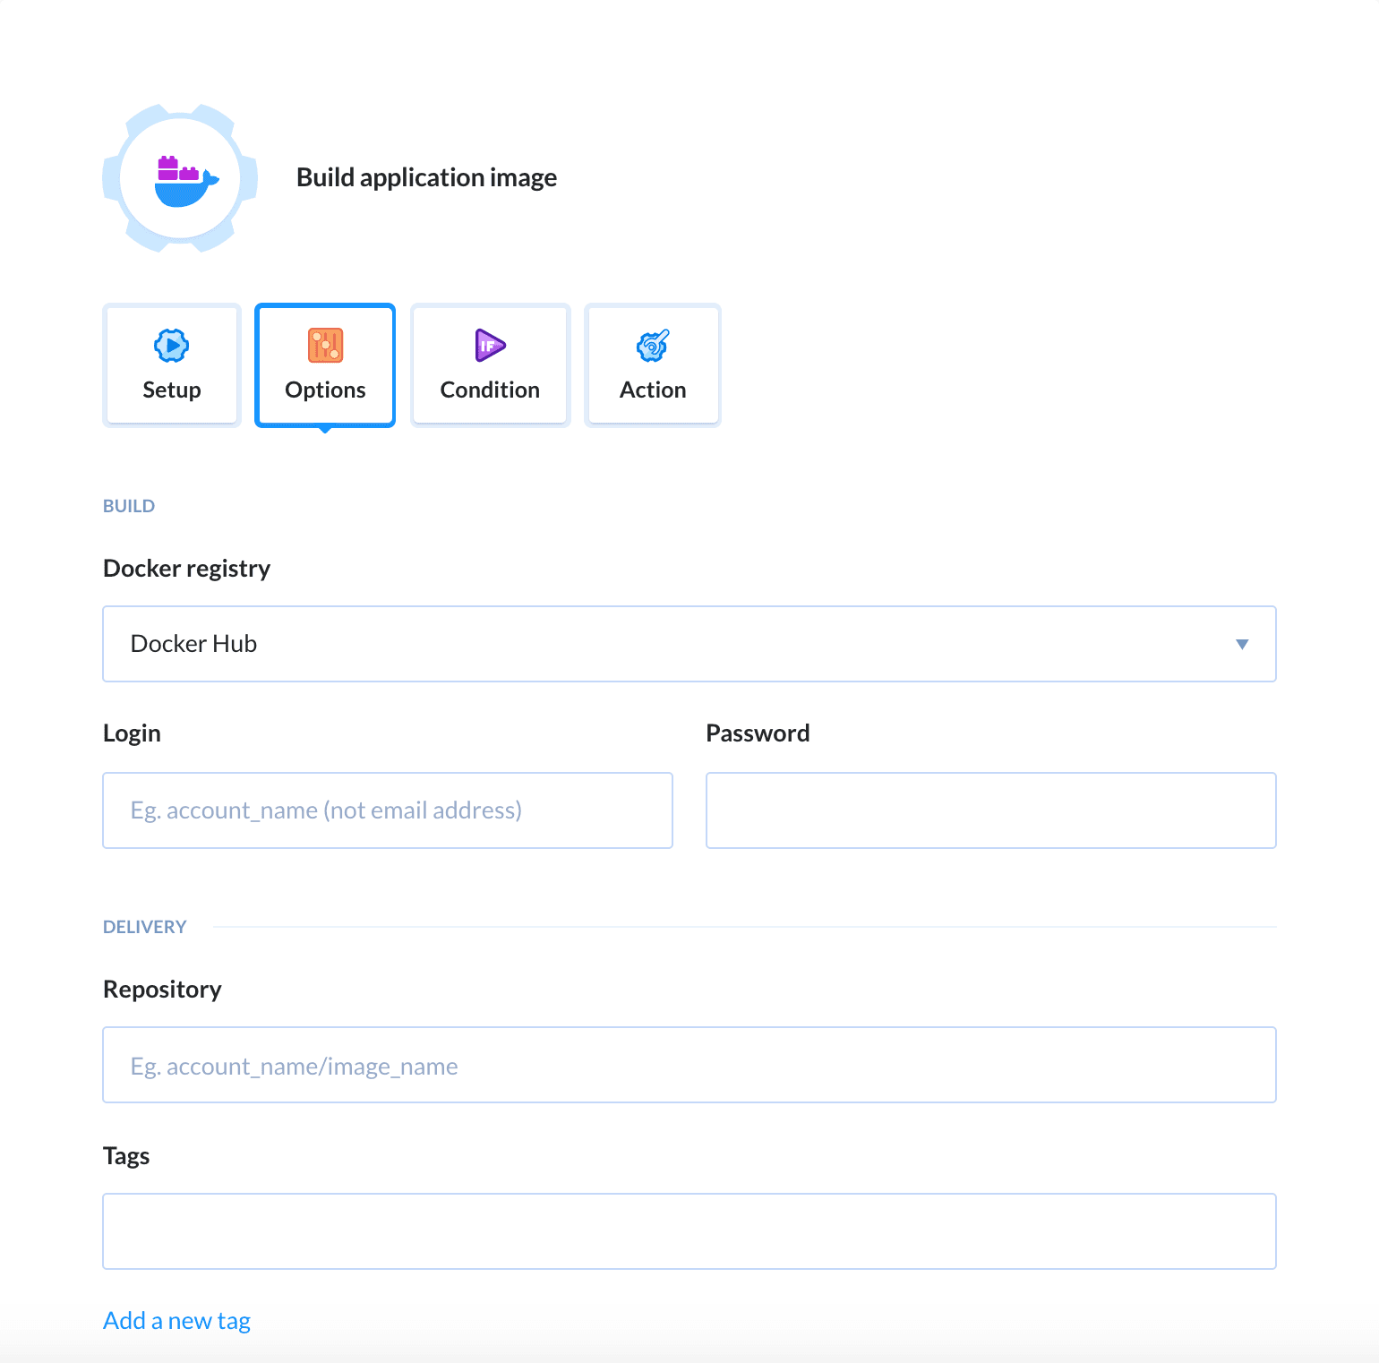The width and height of the screenshot is (1379, 1363).
Task: Focus the Repository input field
Action: pyautogui.click(x=689, y=1065)
